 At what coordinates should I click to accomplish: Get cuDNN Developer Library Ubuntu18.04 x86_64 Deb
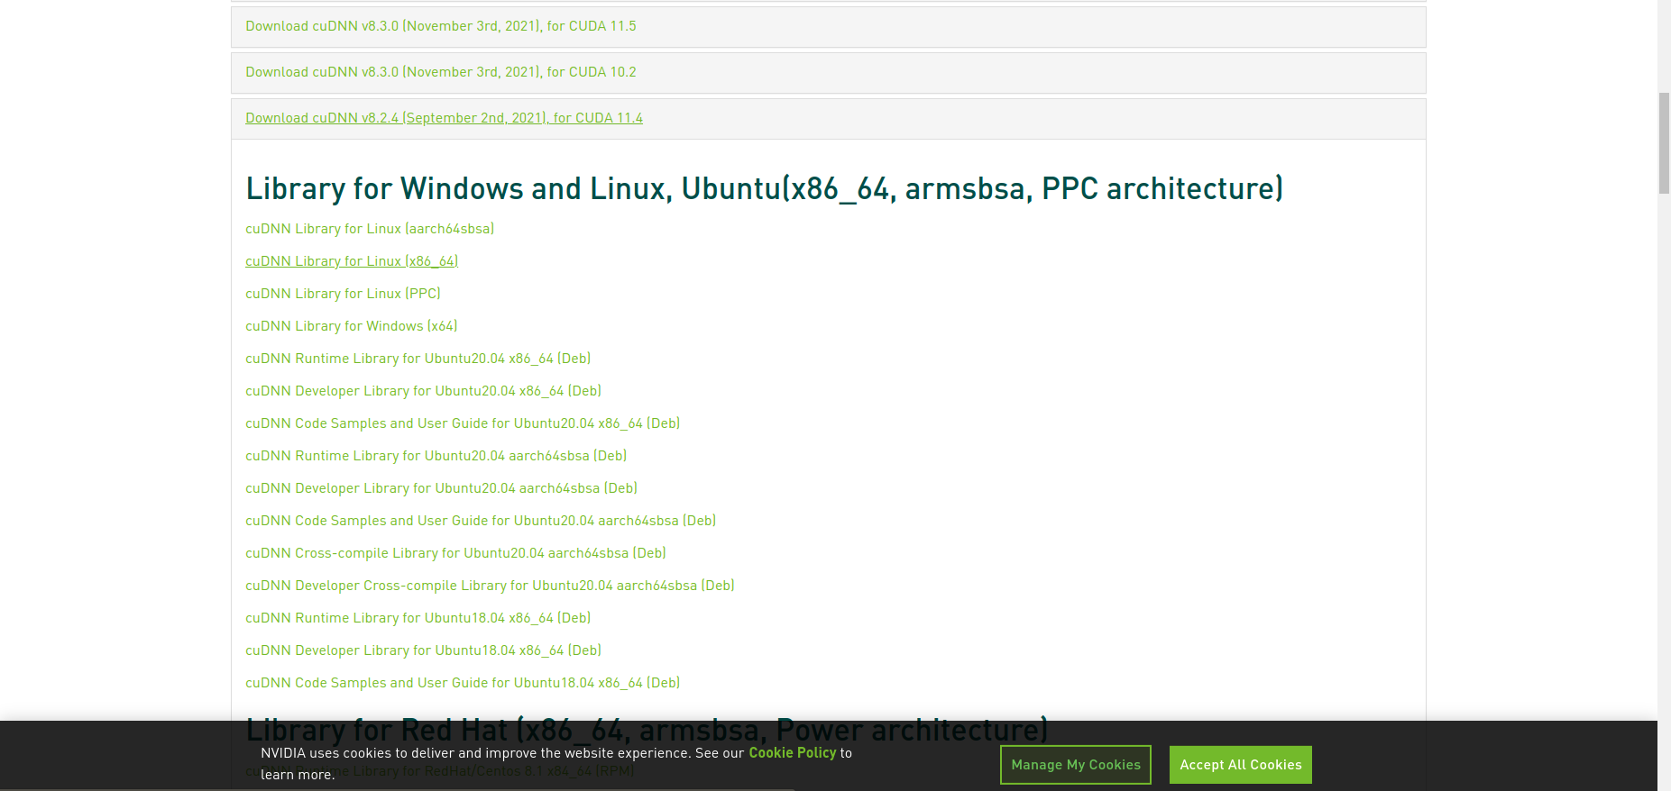pyautogui.click(x=423, y=650)
